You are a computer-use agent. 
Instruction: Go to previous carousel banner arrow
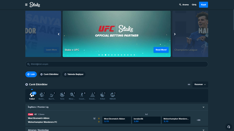[x=59, y=34]
